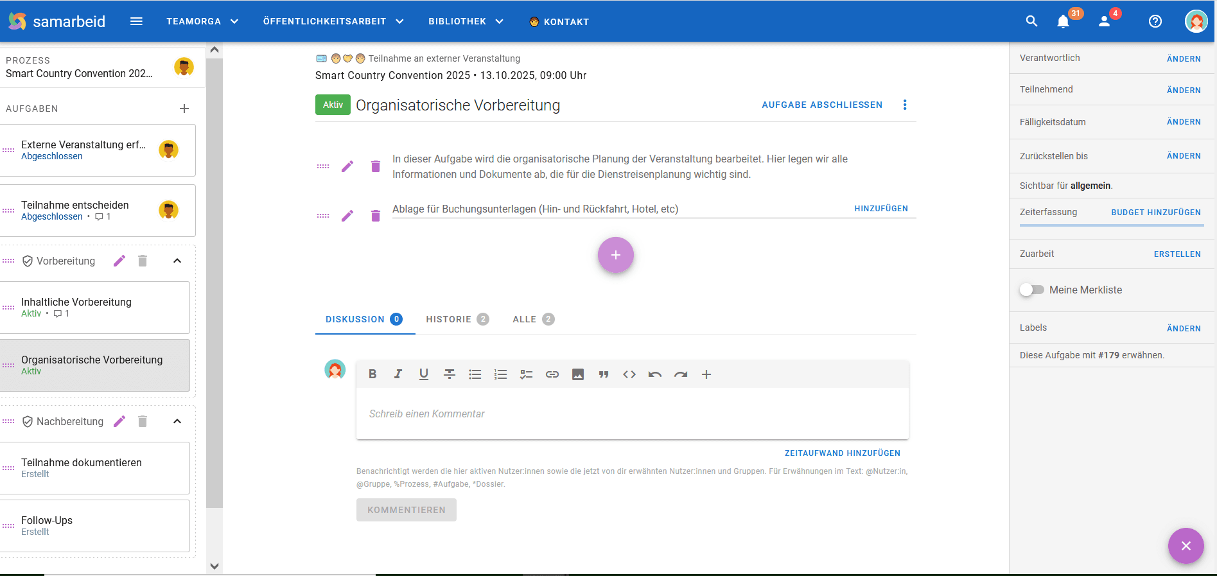The height and width of the screenshot is (576, 1217).
Task: Add a new task with plus icon
Action: [184, 109]
